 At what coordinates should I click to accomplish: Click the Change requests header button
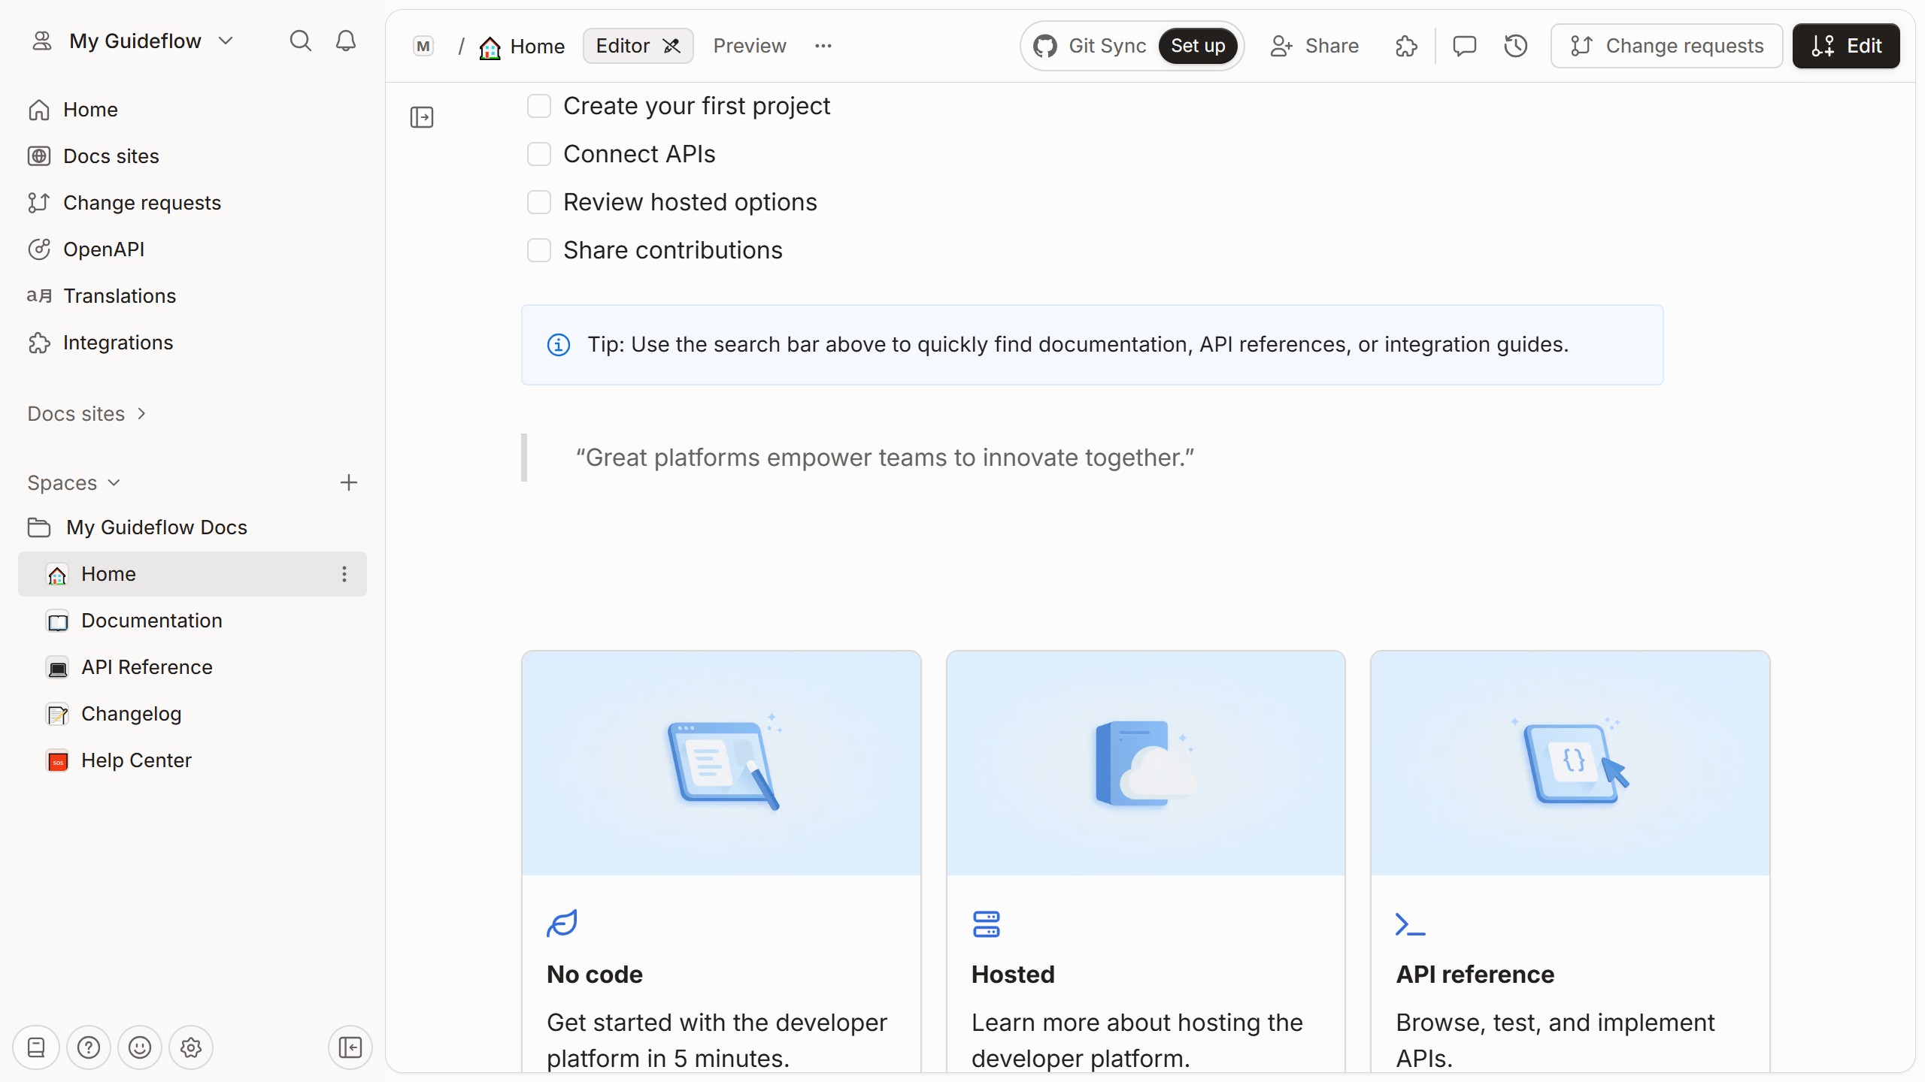point(1666,46)
